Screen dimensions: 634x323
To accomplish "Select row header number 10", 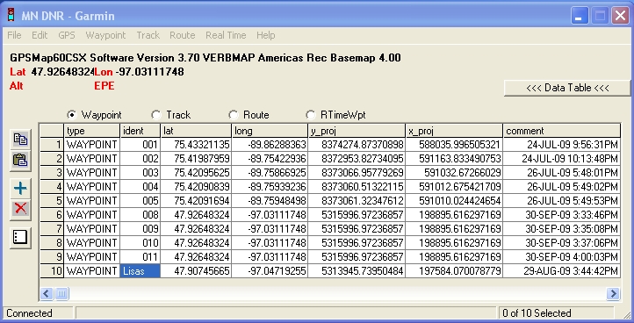I will pyautogui.click(x=52, y=271).
